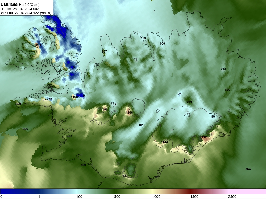Click the title line 'DMI/IGB: Hæð 0°C (m)'
This screenshot has width=266, height=199.
[20, 4]
